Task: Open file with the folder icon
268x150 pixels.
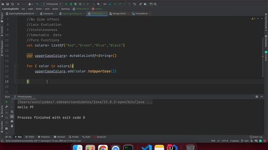Action: pyautogui.click(x=3, y=4)
